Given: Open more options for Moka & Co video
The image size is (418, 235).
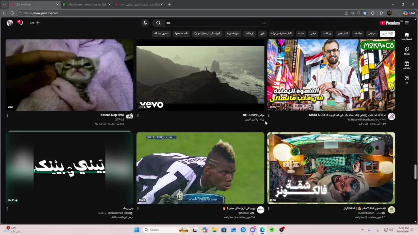Looking at the screenshot, I should coord(269,116).
